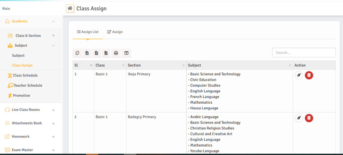Print the class assign list

coord(116,53)
